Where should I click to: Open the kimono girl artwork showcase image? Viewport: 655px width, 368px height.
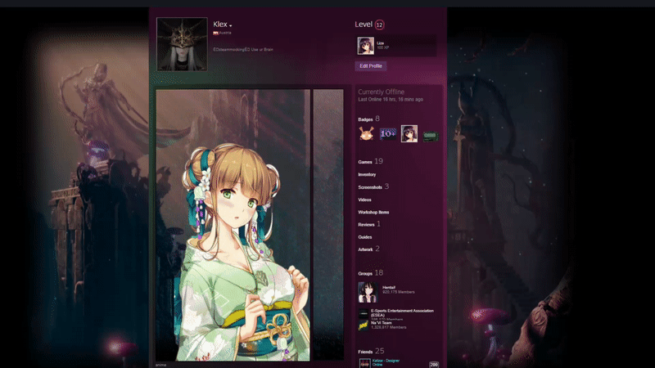[233, 225]
